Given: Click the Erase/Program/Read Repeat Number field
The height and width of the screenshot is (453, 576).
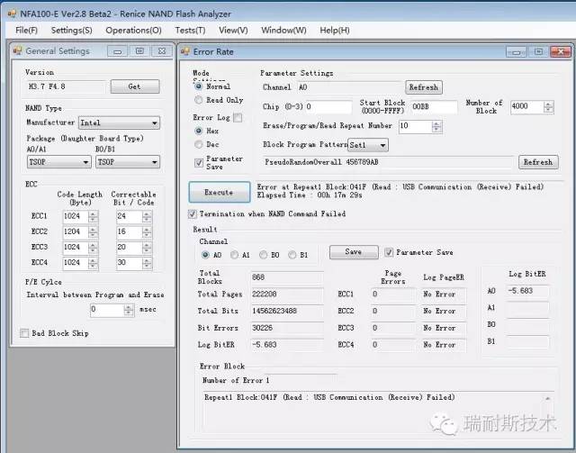Looking at the screenshot, I should (x=416, y=126).
